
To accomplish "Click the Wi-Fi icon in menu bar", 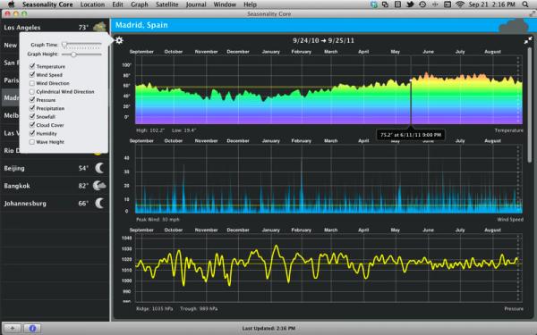I will [460, 4].
